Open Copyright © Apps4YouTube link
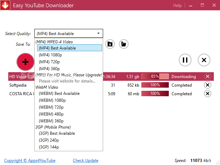 [30, 161]
